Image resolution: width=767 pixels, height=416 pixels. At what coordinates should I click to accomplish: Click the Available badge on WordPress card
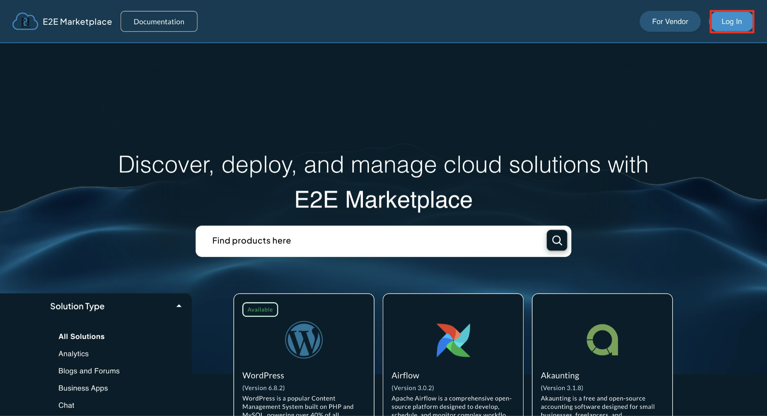coord(260,309)
